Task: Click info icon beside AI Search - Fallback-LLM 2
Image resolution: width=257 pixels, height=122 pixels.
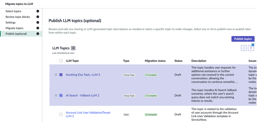Action: [x=56, y=95]
